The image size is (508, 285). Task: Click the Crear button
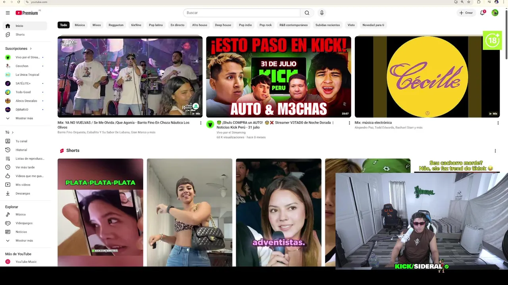pyautogui.click(x=466, y=13)
